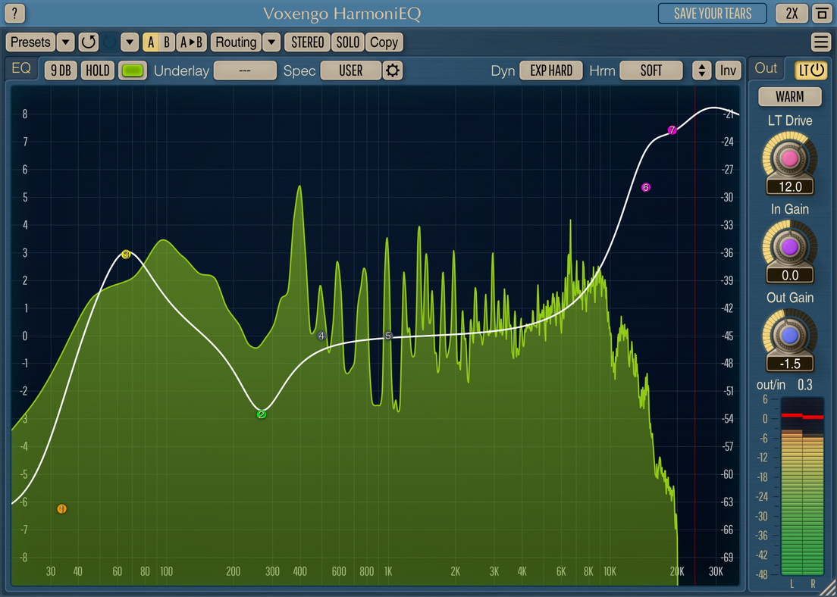Toggle the LT power button
Image resolution: width=837 pixels, height=597 pixels.
(811, 70)
